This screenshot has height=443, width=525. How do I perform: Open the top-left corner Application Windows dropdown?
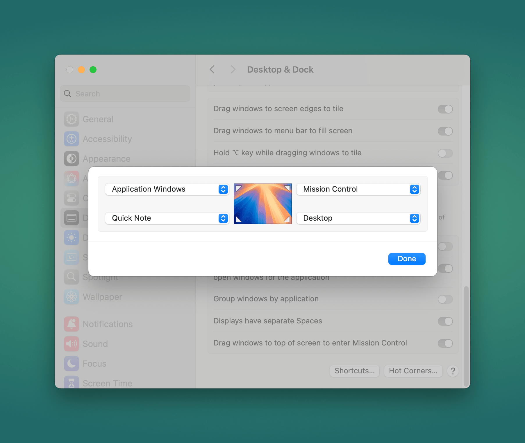pos(167,189)
